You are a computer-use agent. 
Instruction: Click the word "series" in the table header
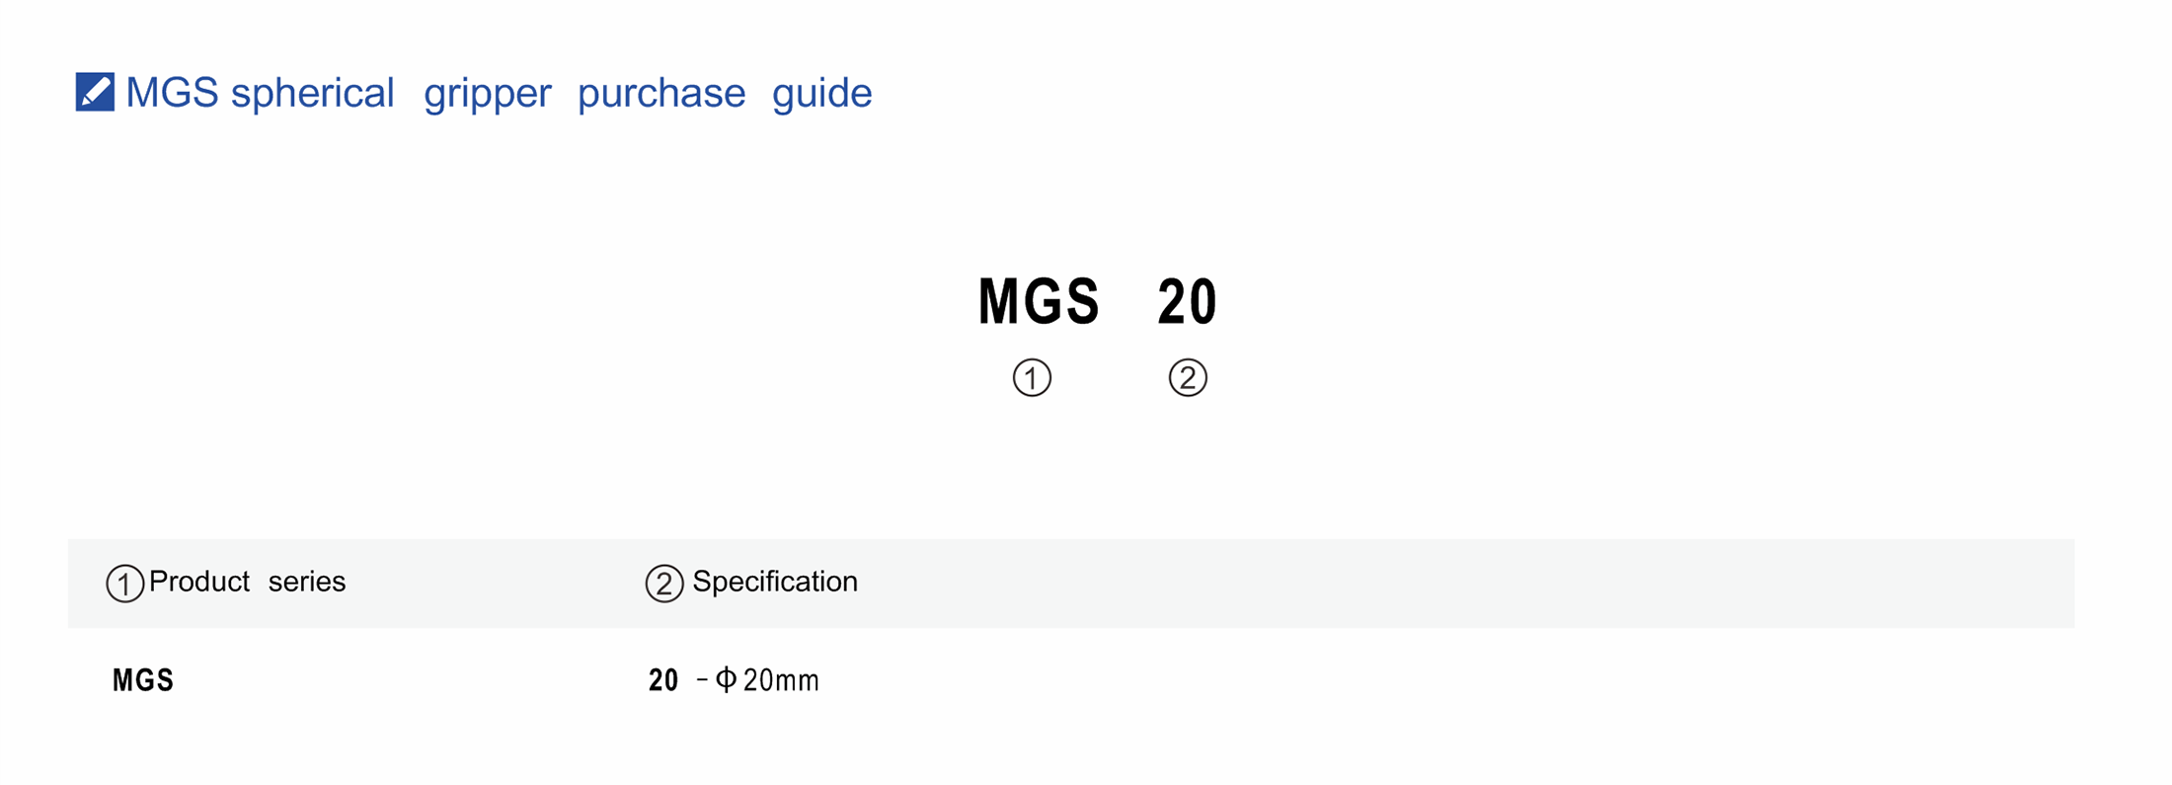[307, 582]
